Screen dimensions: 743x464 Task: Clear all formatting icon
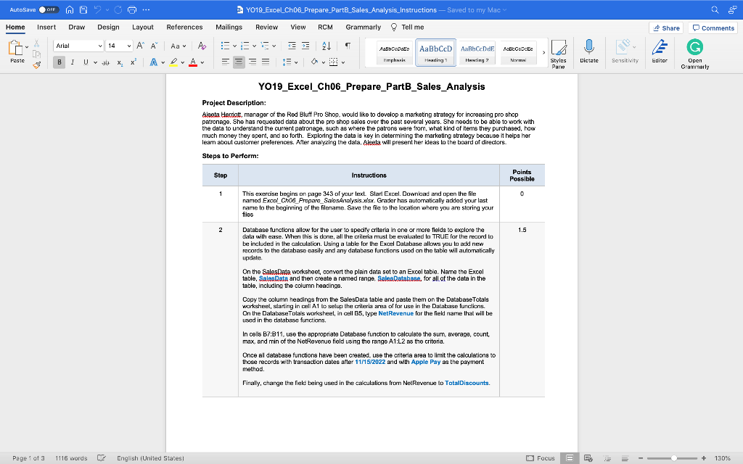coord(202,46)
